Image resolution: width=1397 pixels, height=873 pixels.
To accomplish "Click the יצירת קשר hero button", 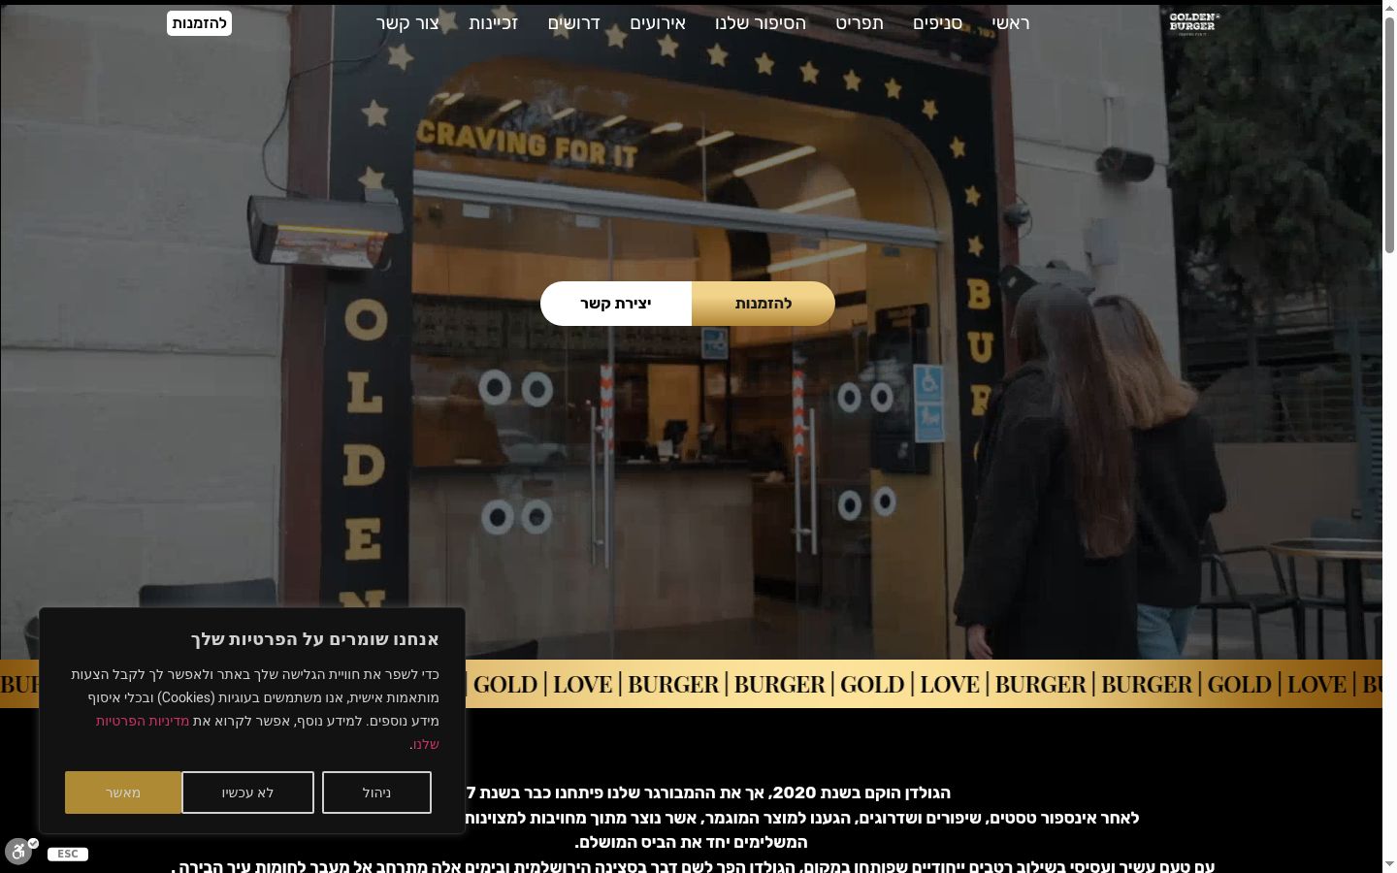I will 616,304.
